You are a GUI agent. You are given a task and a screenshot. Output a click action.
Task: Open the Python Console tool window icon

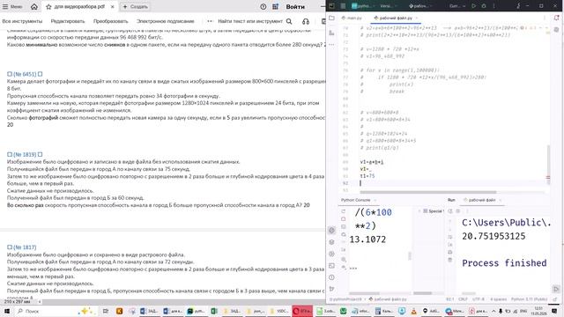click(x=331, y=231)
